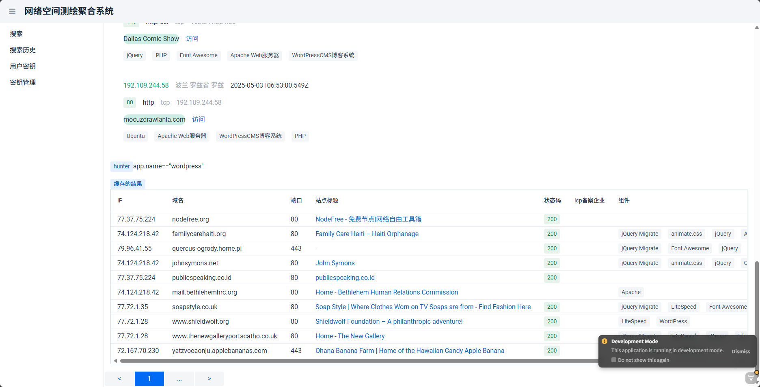The height and width of the screenshot is (387, 760).
Task: Select page 1 in pagination
Action: click(149, 378)
